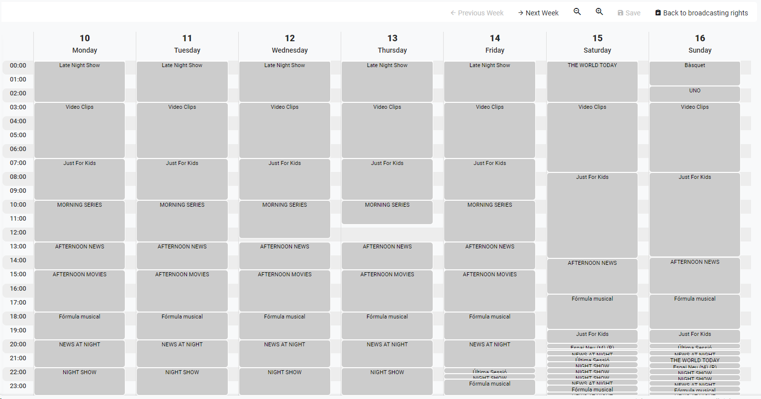
Task: Select Saturday's AFTERNOON NEWS block
Action: pos(592,276)
